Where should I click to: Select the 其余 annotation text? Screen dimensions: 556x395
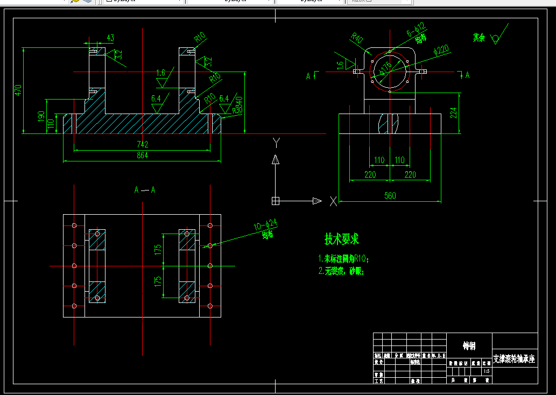(478, 38)
